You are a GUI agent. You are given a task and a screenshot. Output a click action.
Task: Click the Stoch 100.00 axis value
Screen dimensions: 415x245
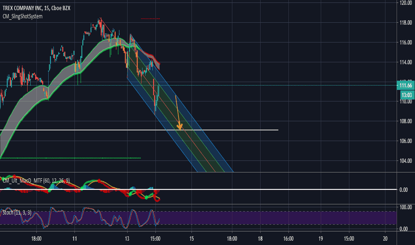(406, 207)
